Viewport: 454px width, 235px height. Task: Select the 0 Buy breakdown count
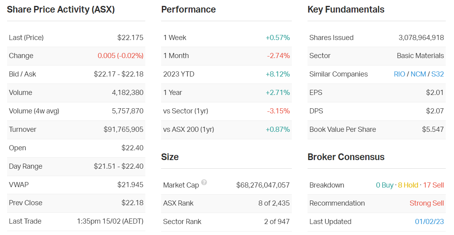(384, 185)
